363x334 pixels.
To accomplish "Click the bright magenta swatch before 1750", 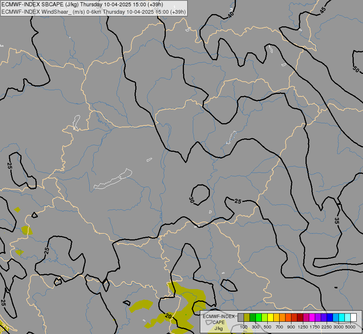I will 312,318.
